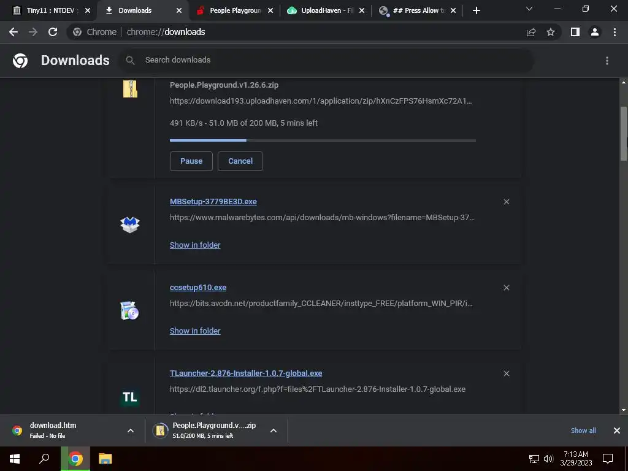Close the ## Press Allow tab
Image resolution: width=628 pixels, height=471 pixels.
[x=453, y=10]
